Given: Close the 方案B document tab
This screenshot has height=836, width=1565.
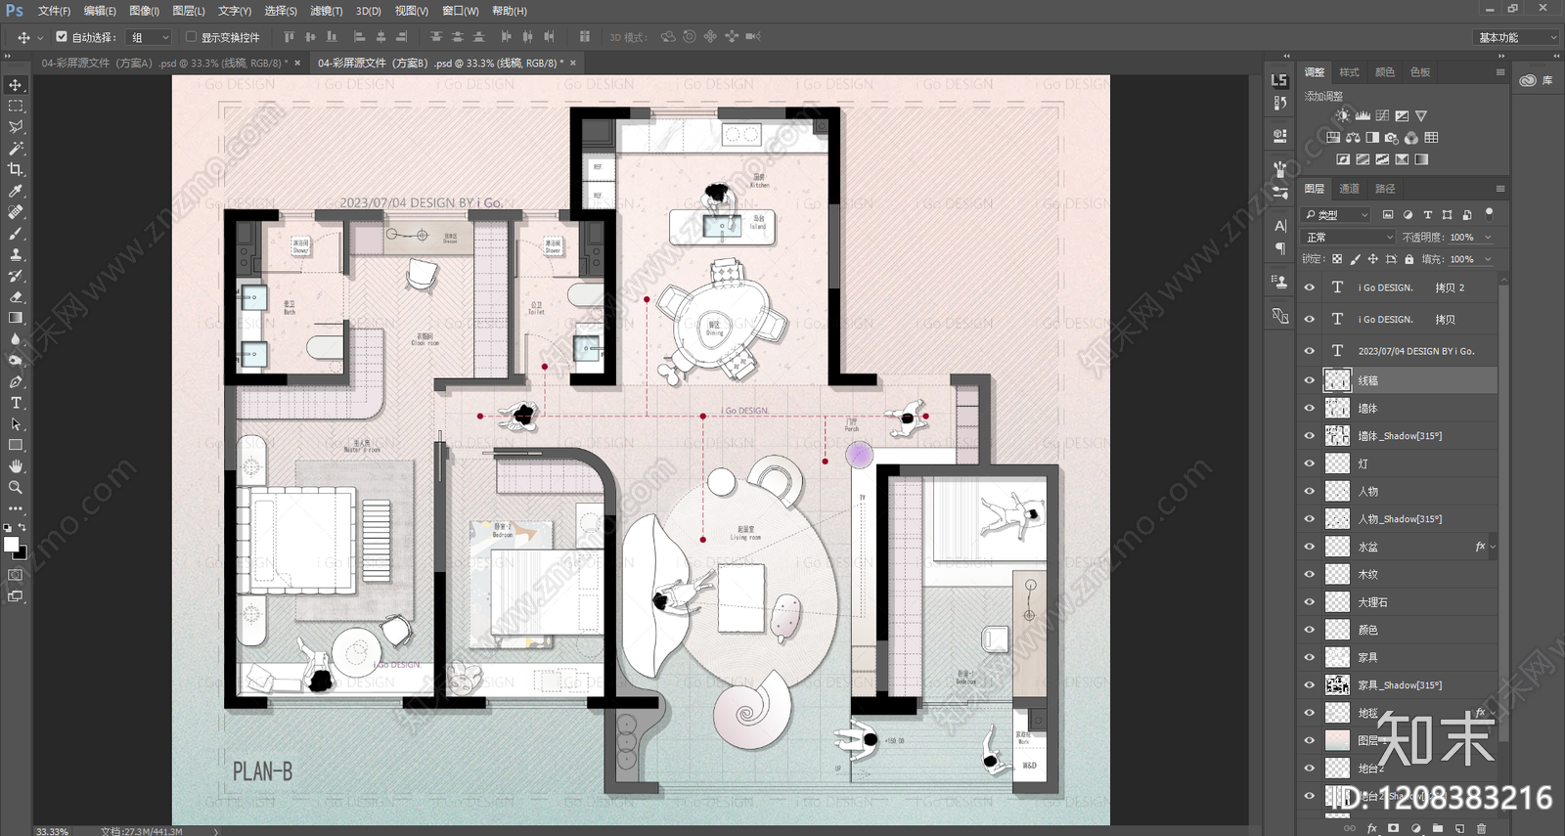Looking at the screenshot, I should [573, 63].
